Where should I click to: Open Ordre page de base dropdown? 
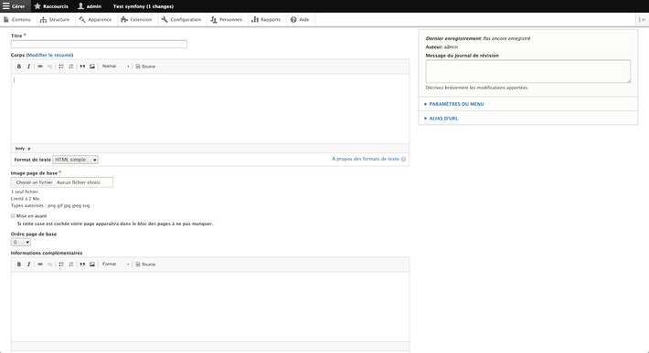(x=21, y=242)
